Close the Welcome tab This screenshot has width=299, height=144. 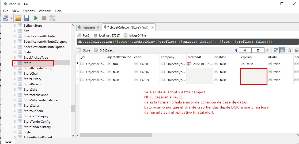[x=98, y=27]
